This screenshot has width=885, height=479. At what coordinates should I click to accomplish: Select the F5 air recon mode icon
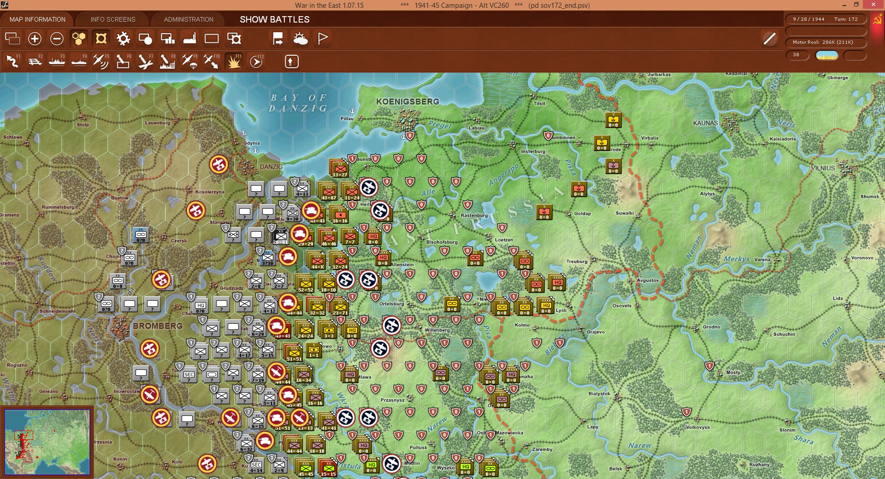tap(100, 61)
